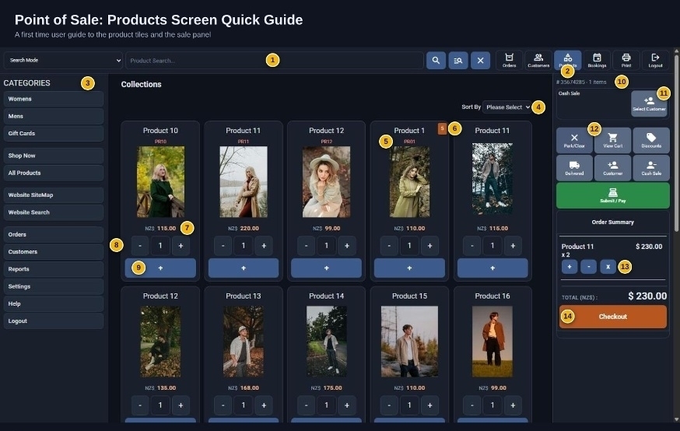Choose the Mens category
The height and width of the screenshot is (431, 680).
[x=54, y=116]
